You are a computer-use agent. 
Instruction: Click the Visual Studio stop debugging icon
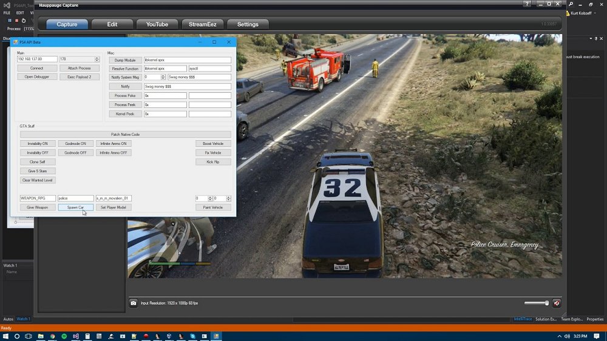(x=16, y=21)
